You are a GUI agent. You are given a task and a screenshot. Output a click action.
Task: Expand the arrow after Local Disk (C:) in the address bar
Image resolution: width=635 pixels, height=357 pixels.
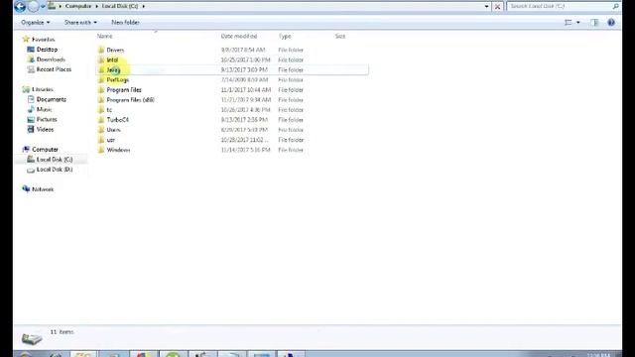tap(143, 6)
